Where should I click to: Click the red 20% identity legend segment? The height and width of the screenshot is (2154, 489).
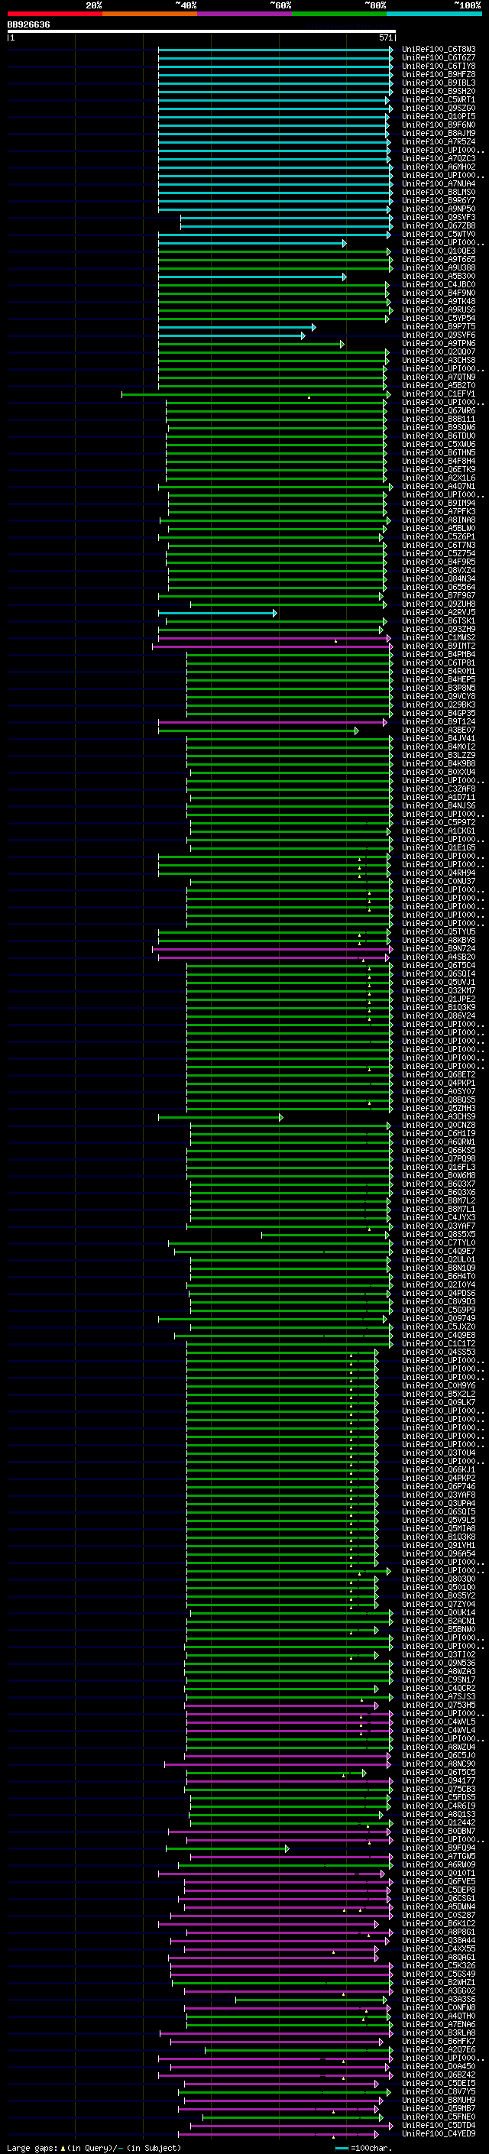[54, 14]
